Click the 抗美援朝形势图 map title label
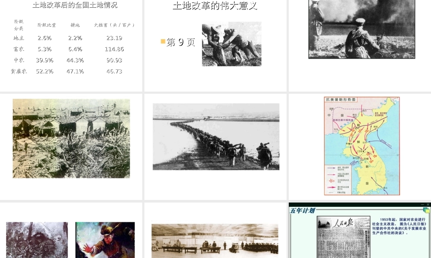 point(341,99)
